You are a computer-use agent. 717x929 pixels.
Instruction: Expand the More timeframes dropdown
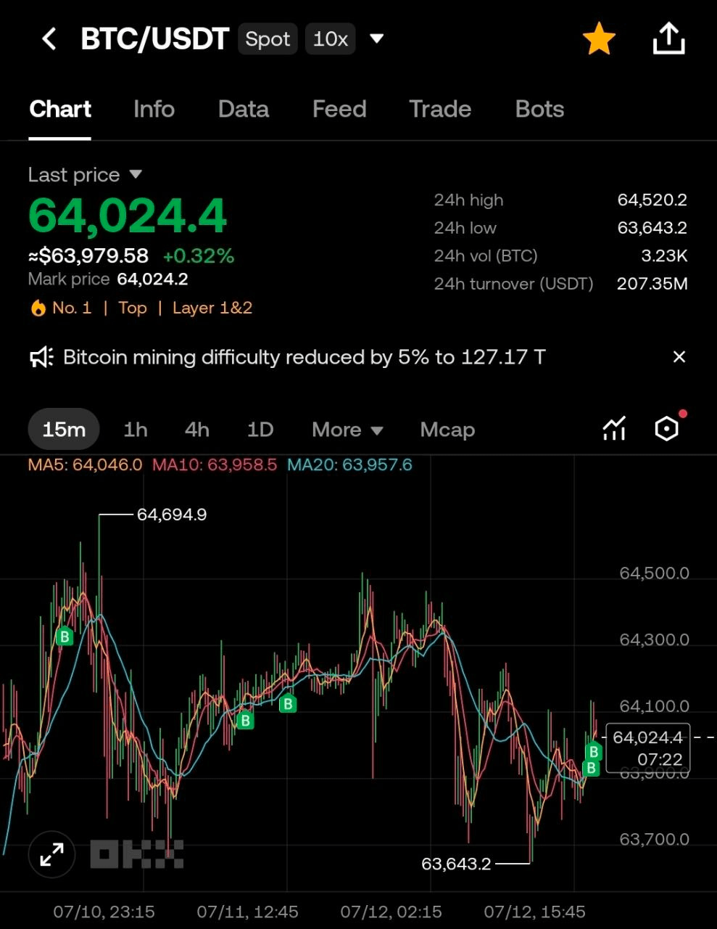coord(347,430)
